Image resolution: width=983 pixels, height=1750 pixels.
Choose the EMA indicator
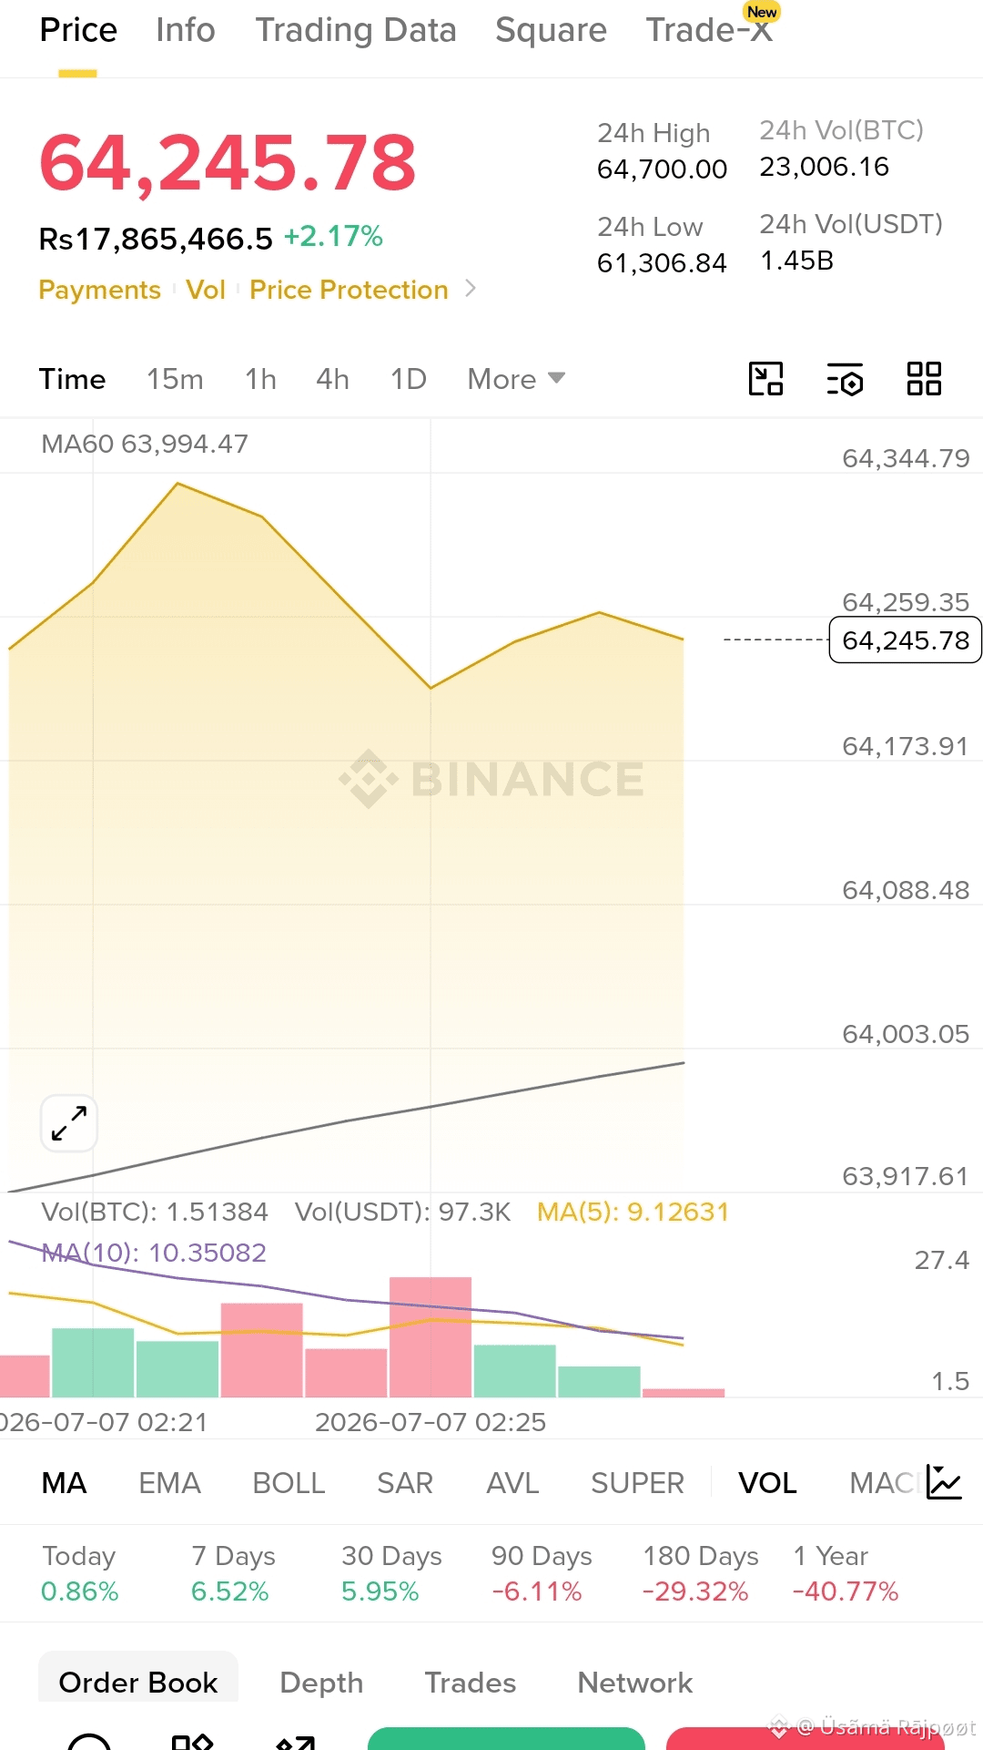169,1483
